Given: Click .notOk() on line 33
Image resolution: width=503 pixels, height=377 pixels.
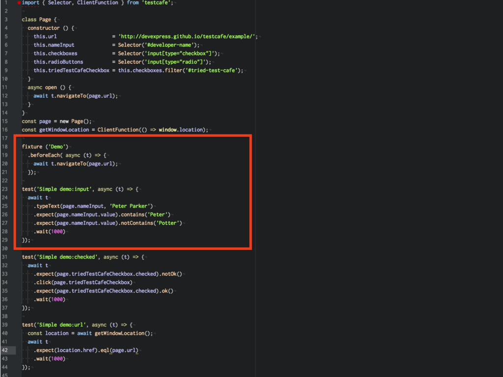Looking at the screenshot, I should pos(170,274).
